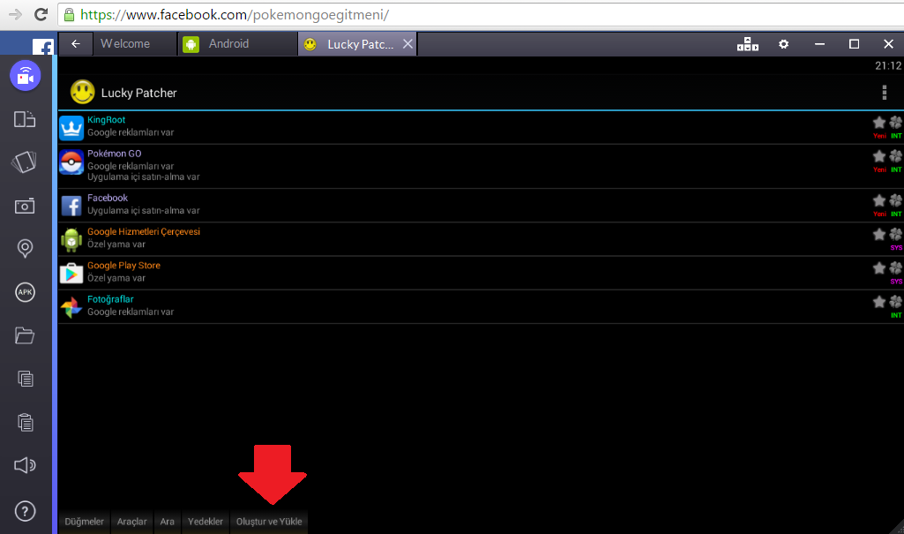Select the Pokémon GO app name
This screenshot has width=904, height=534.
tap(114, 154)
